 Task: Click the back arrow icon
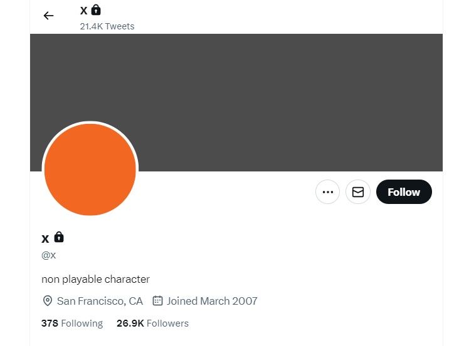pyautogui.click(x=48, y=16)
